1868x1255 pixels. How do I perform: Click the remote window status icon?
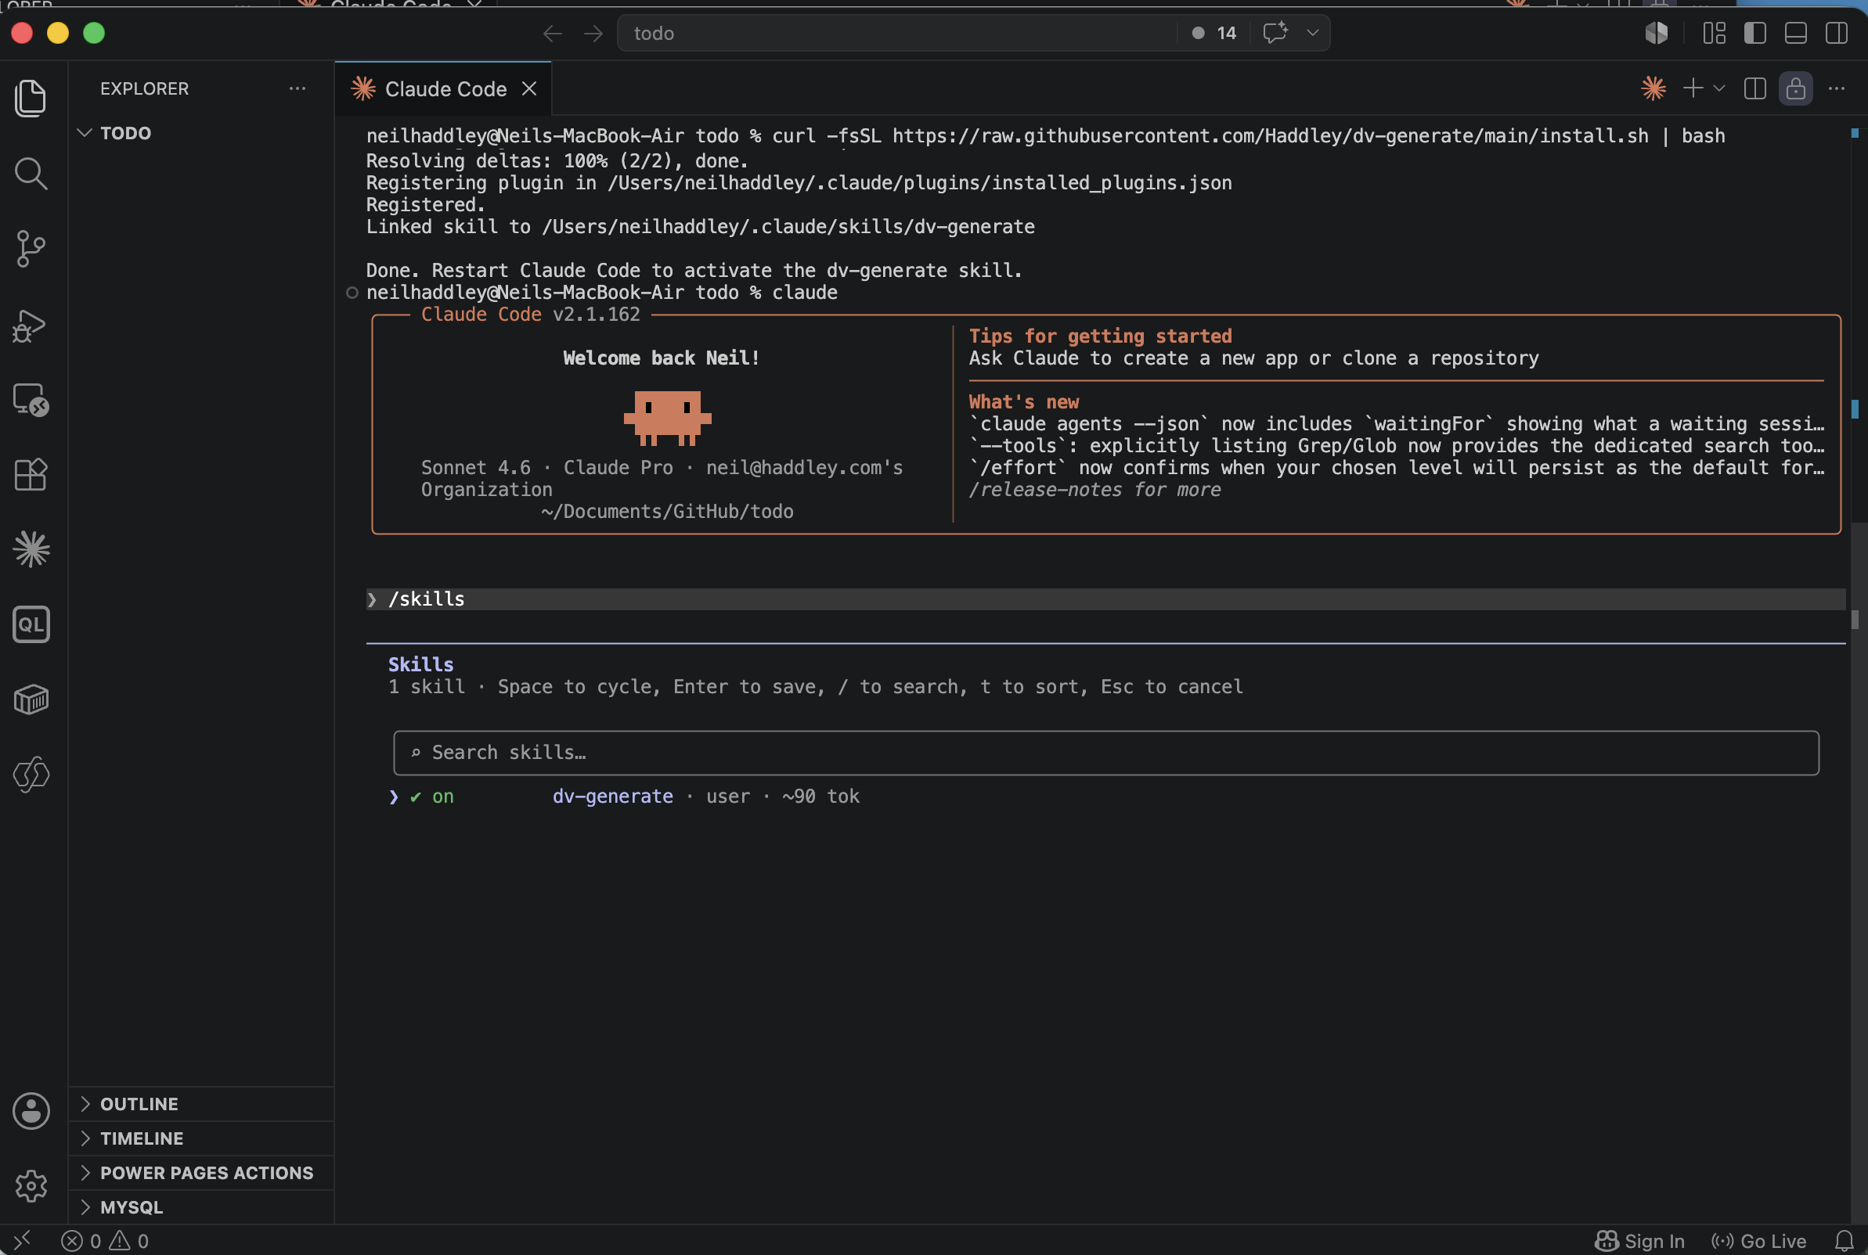point(22,1241)
